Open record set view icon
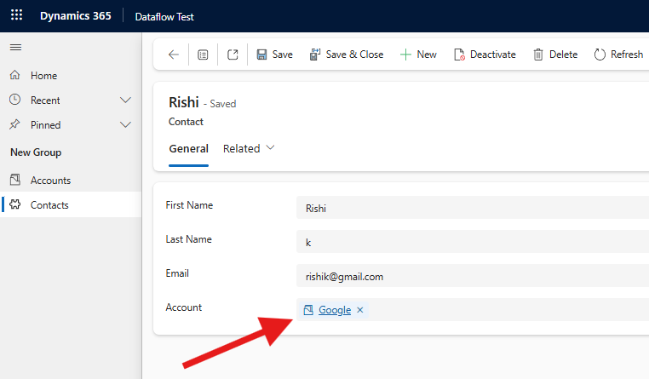The image size is (649, 379). coord(203,55)
